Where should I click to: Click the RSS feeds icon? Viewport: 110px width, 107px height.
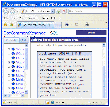click(77, 24)
